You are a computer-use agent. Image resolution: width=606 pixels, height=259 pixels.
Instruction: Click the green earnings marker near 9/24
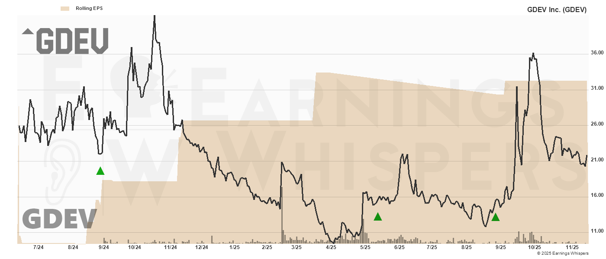click(x=100, y=171)
